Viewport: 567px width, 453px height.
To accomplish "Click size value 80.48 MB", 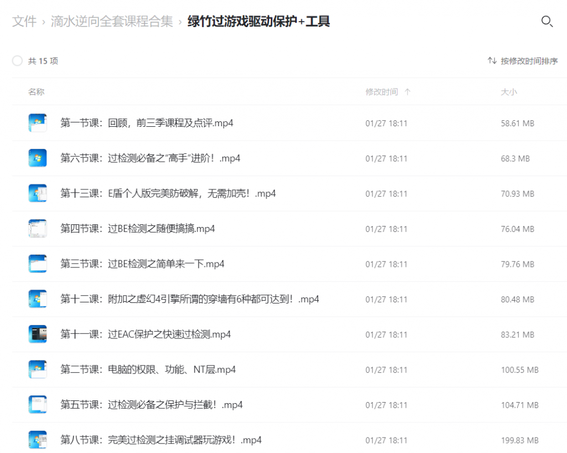I will click(518, 300).
